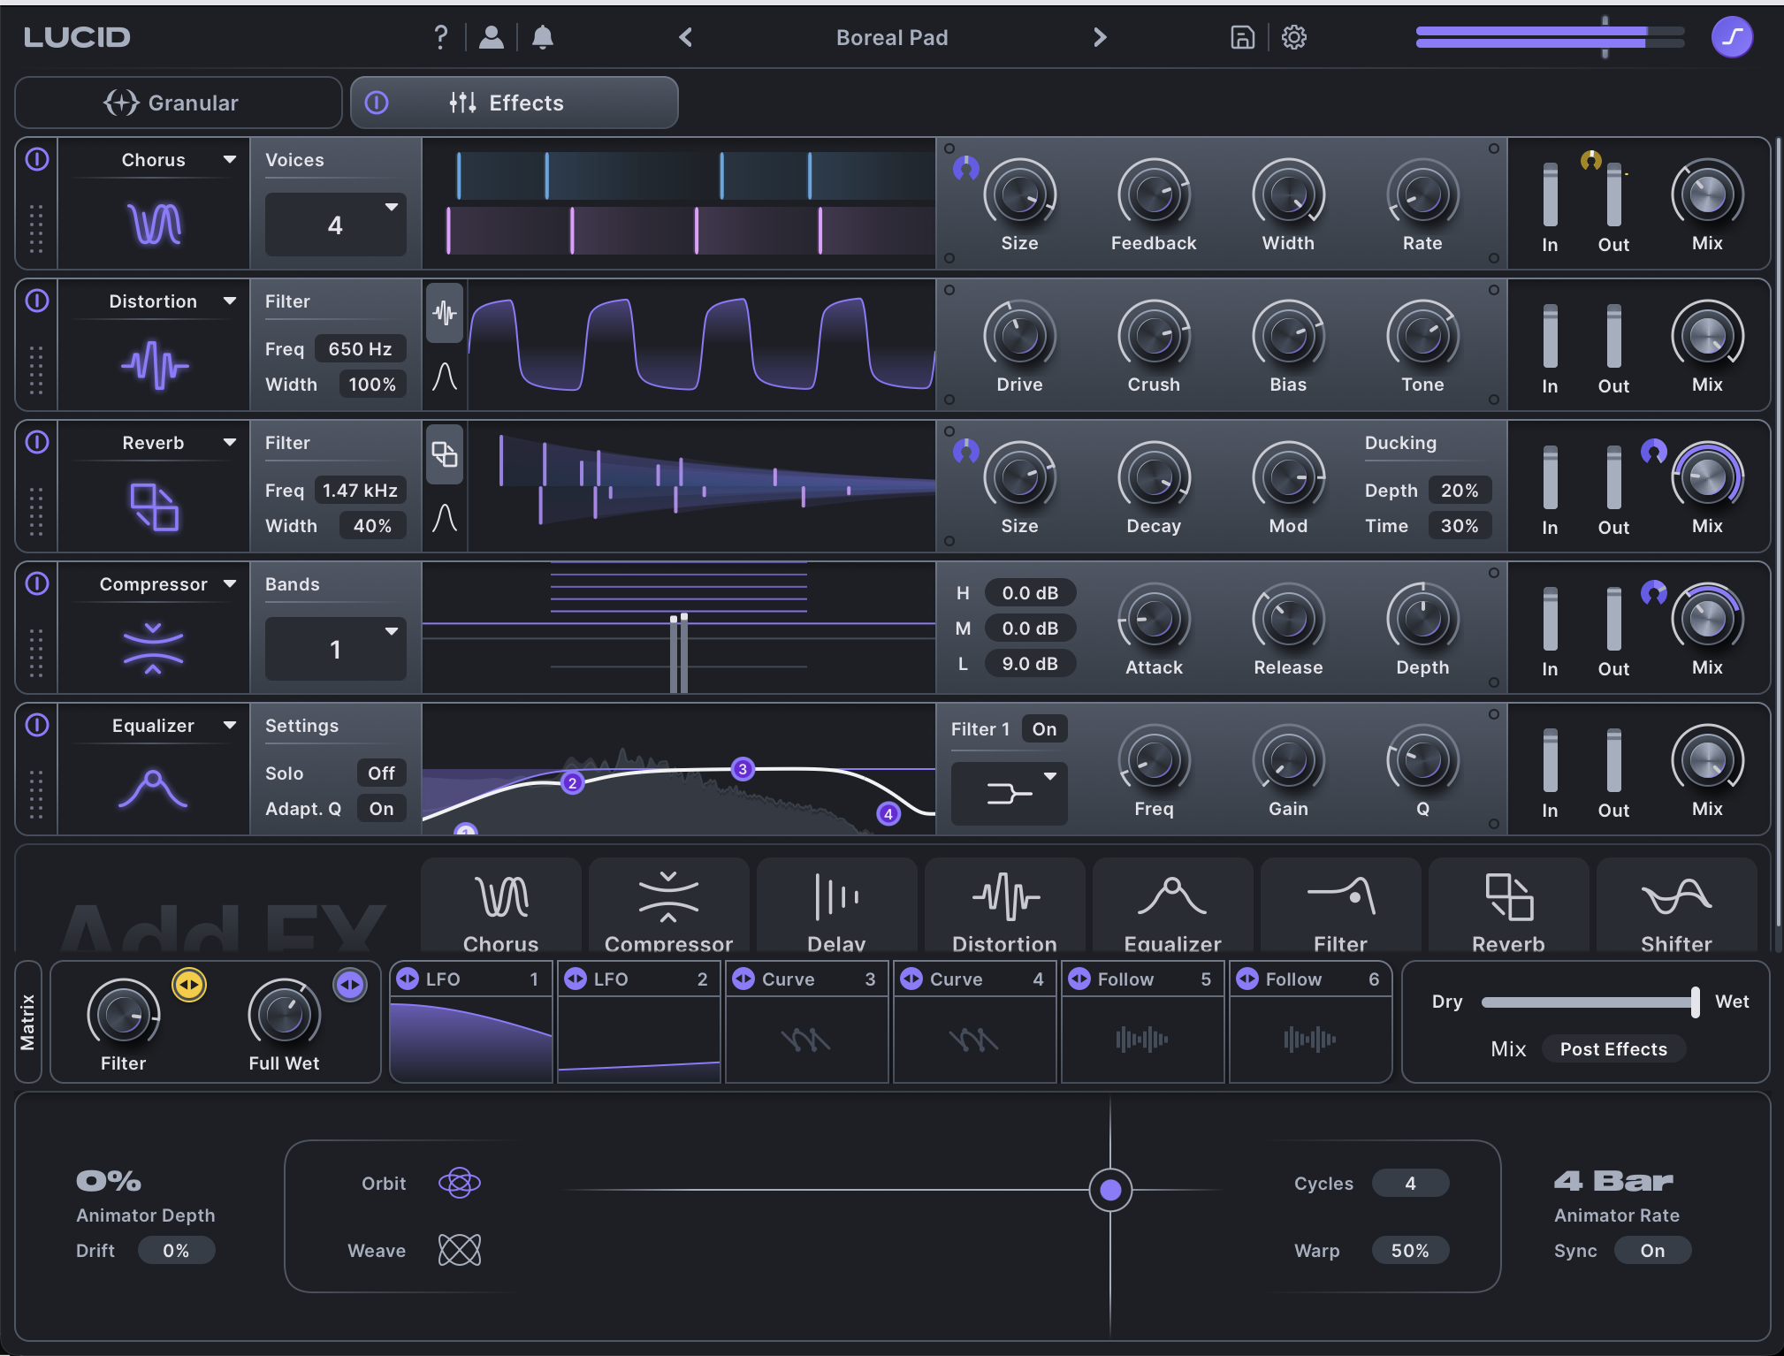This screenshot has width=1784, height=1356.
Task: Toggle the Distortion effect power button
Action: (x=37, y=301)
